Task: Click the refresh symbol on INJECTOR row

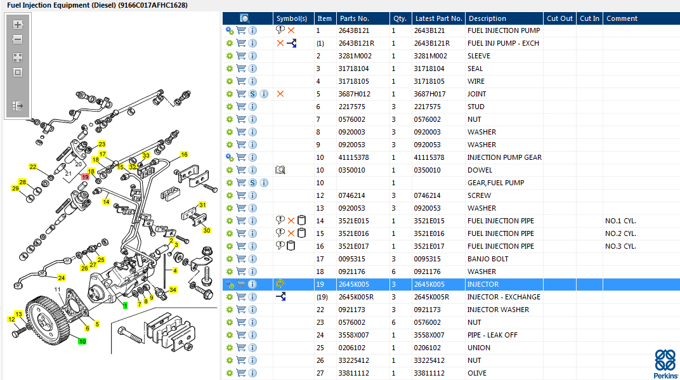Action: (x=280, y=284)
